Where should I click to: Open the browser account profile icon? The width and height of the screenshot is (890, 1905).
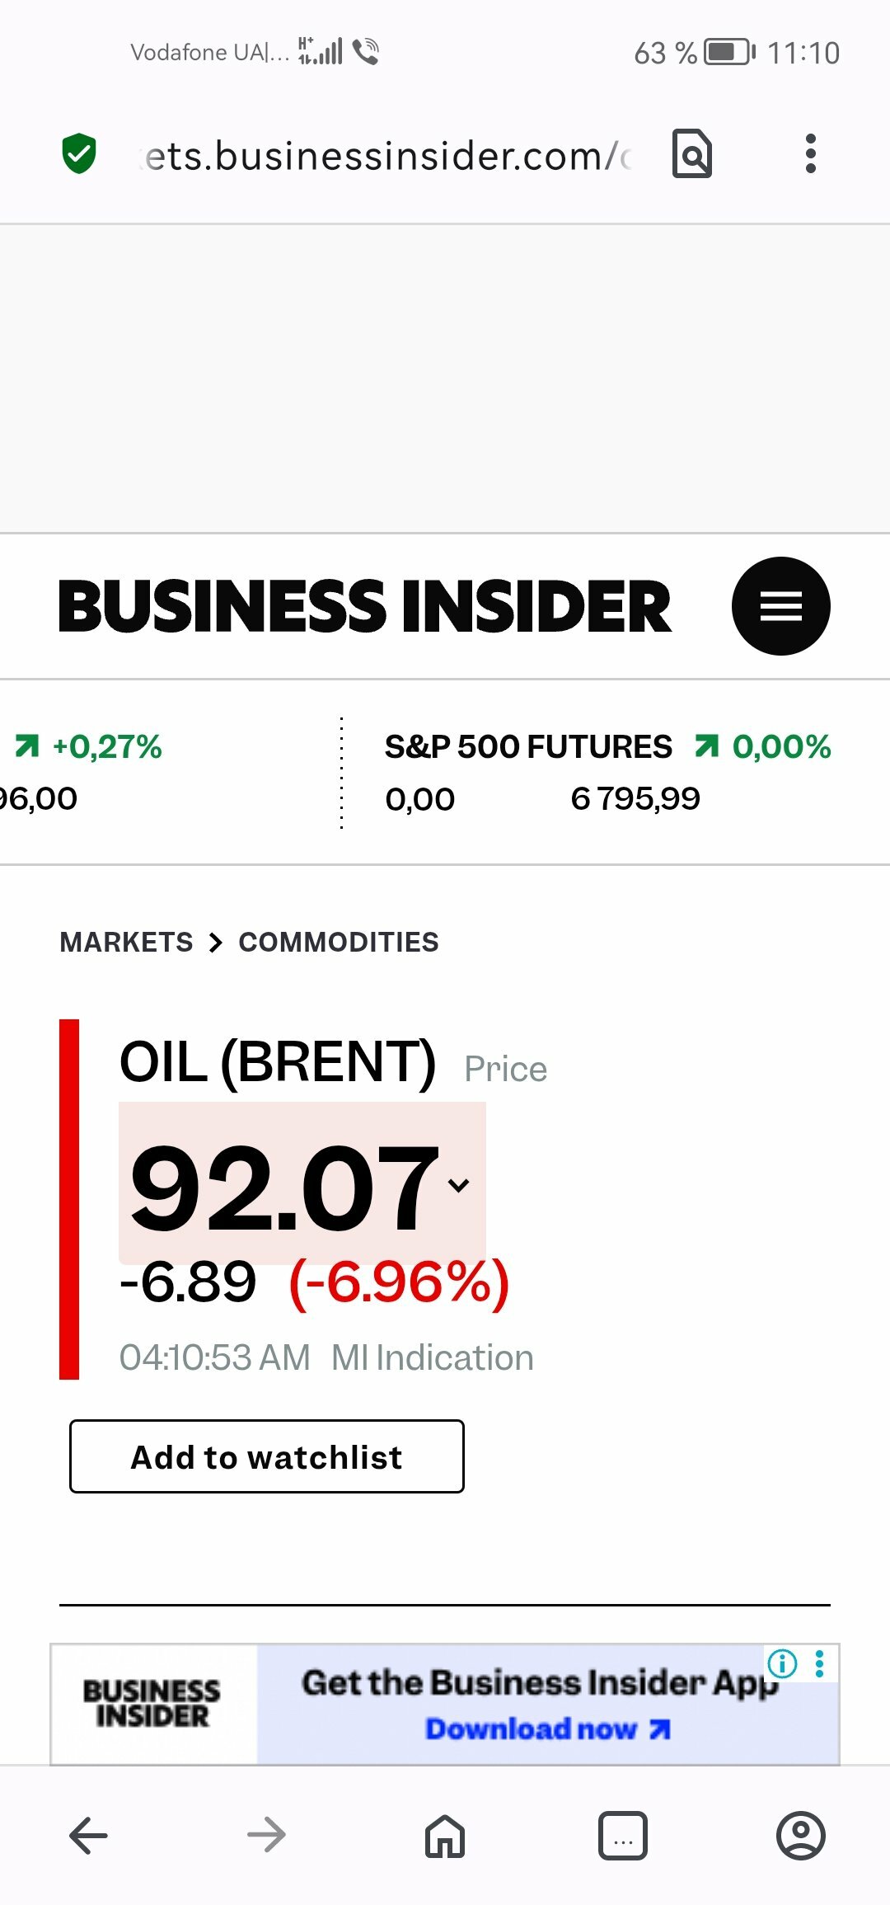[800, 1836]
